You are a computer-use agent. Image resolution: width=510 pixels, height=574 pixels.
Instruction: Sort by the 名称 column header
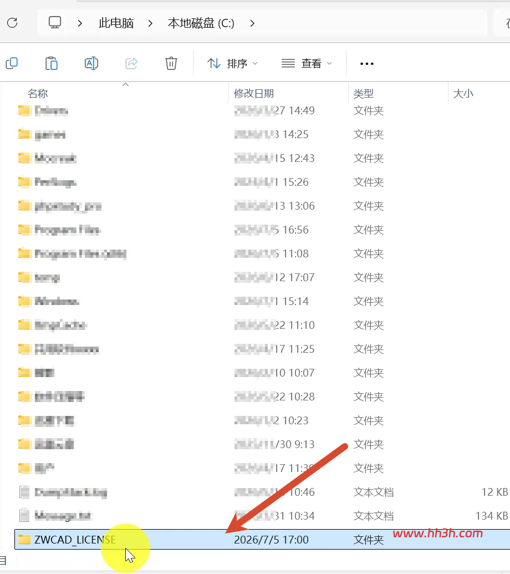38,94
